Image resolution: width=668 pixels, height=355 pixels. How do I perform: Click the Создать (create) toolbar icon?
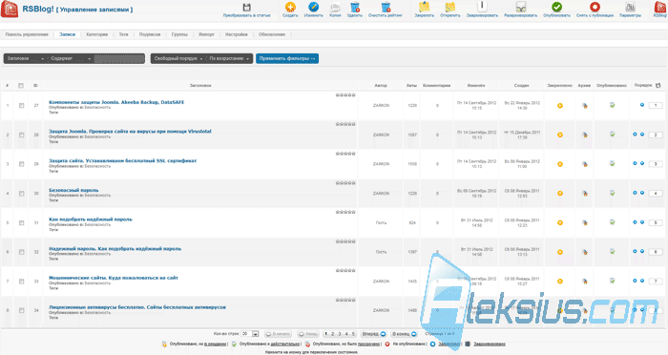(290, 8)
